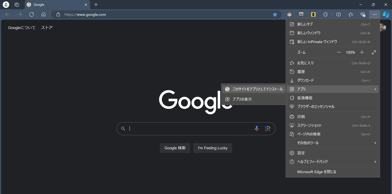Expand その他のツール submenu
The width and height of the screenshot is (392, 194).
[x=333, y=143]
